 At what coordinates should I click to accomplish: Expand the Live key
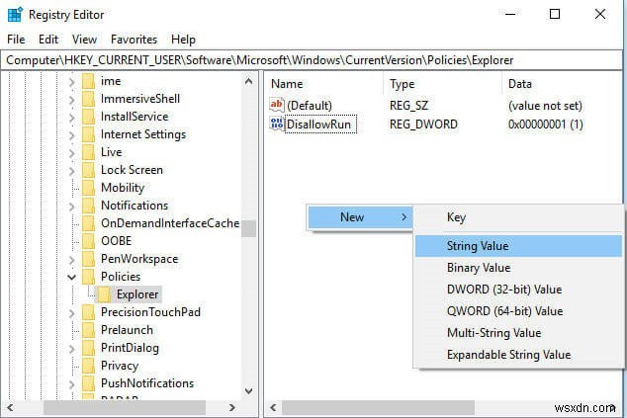[x=71, y=153]
